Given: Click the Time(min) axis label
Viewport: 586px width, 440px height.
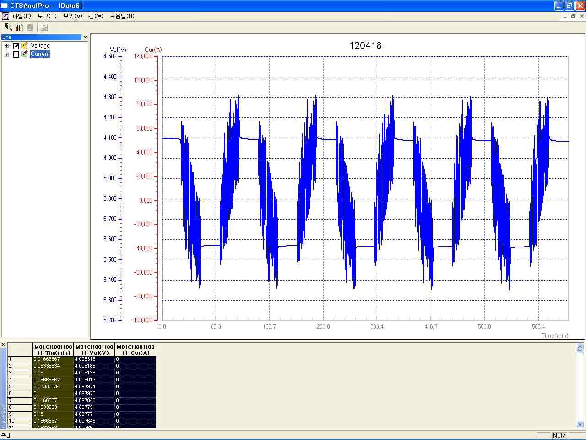Looking at the screenshot, I should pos(555,335).
